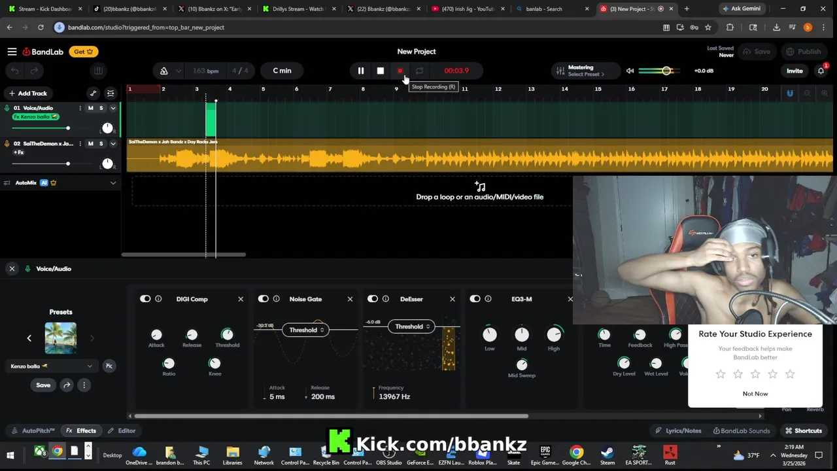Viewport: 837px width, 471px height.
Task: Bypass all effects Fx icon
Action: [109, 366]
